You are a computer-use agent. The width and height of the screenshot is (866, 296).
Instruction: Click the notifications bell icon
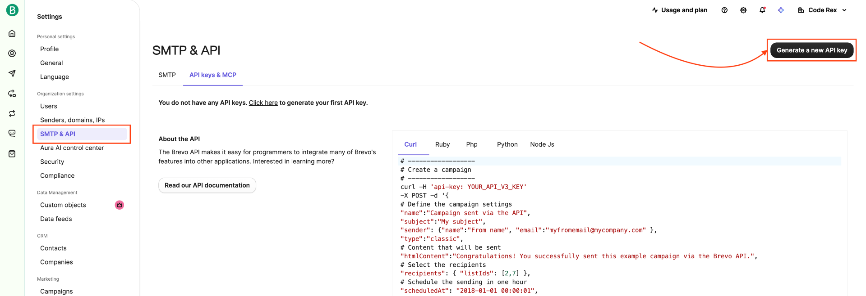click(x=762, y=10)
